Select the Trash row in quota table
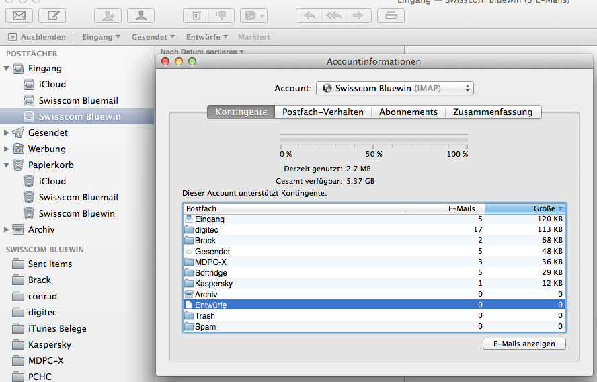This screenshot has width=597, height=382. pyautogui.click(x=374, y=315)
